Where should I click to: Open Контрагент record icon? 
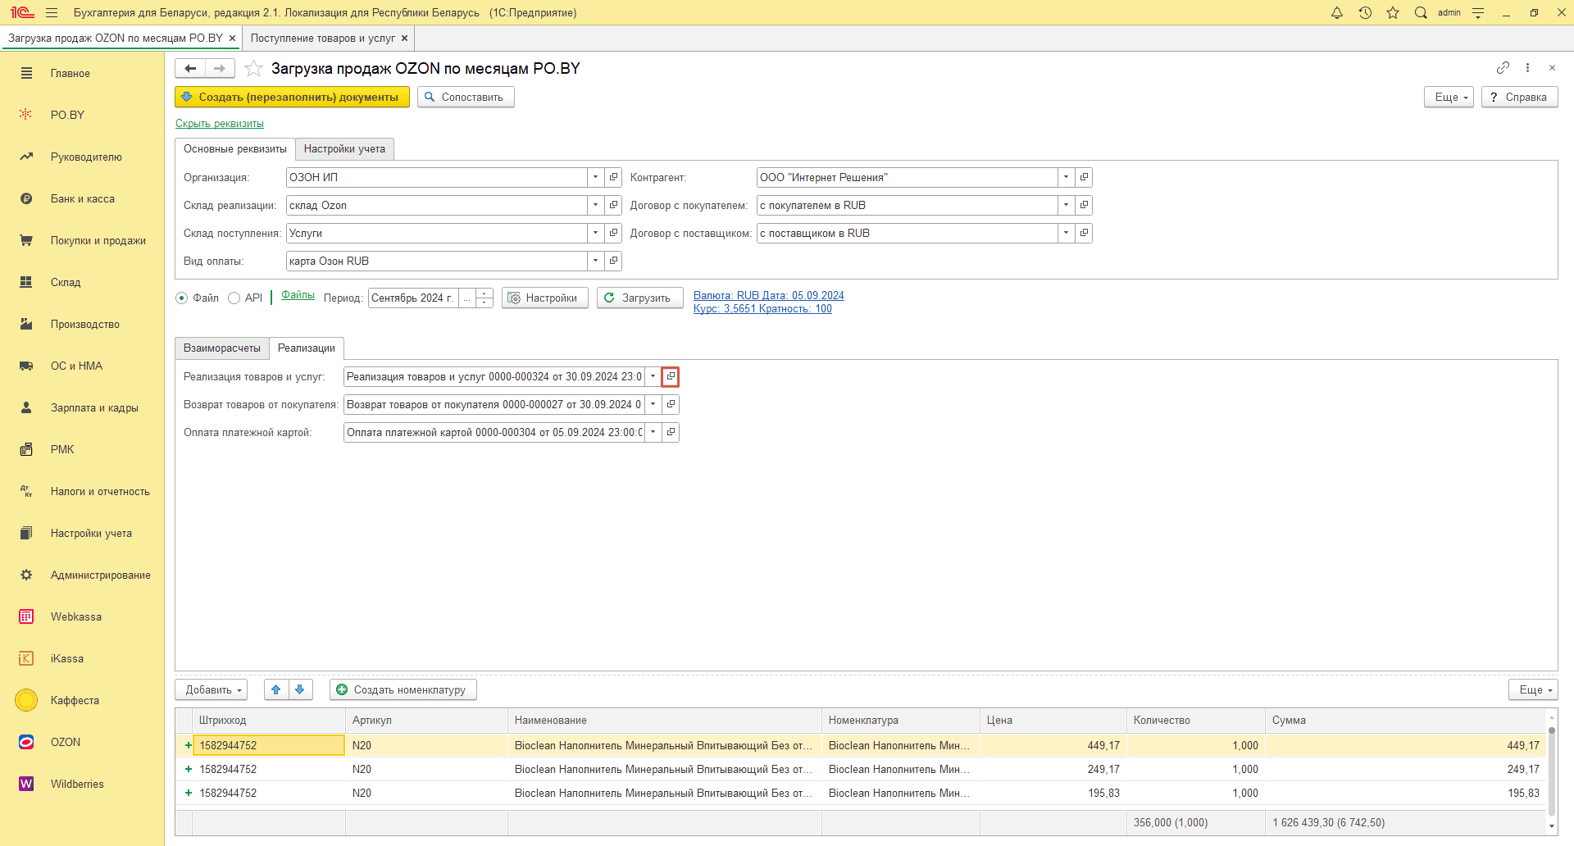1084,177
